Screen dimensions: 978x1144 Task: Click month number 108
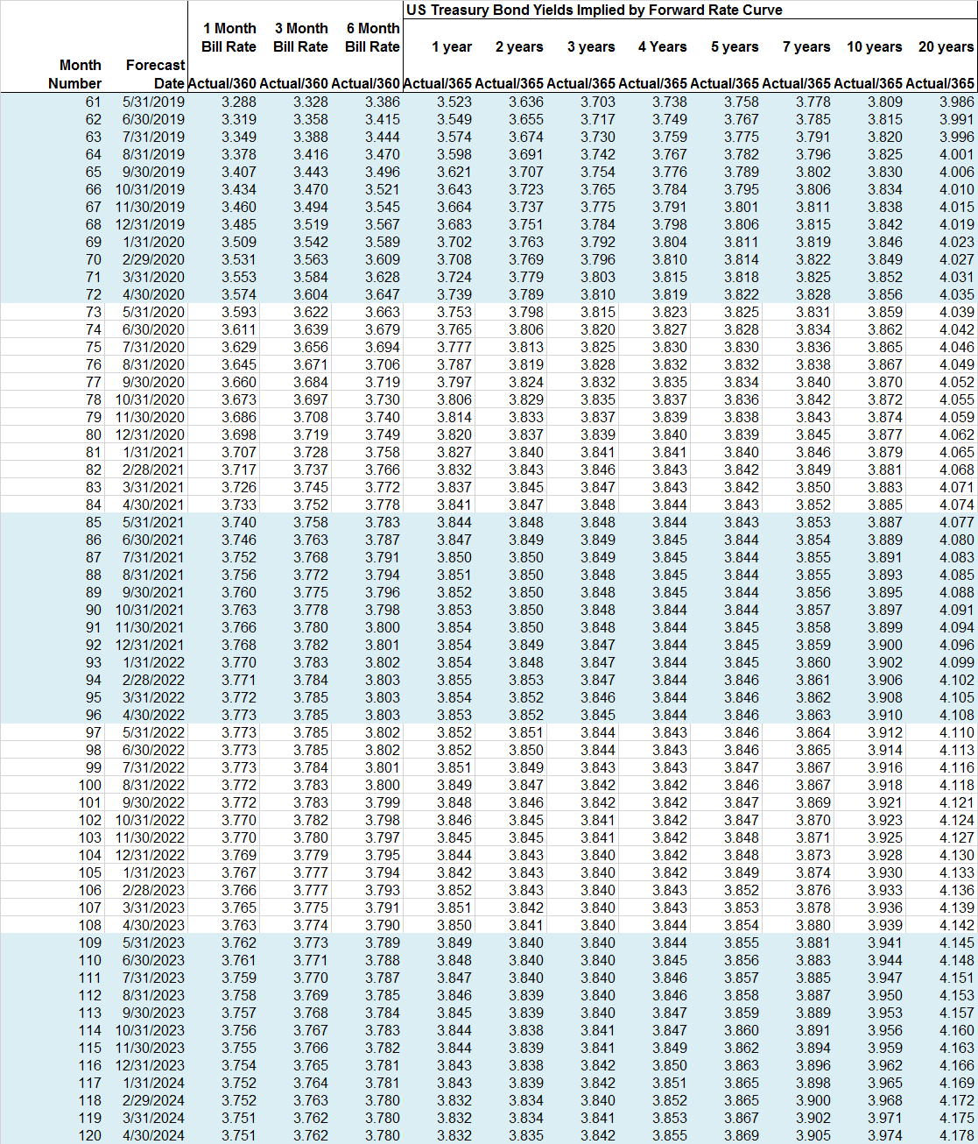[x=89, y=925]
